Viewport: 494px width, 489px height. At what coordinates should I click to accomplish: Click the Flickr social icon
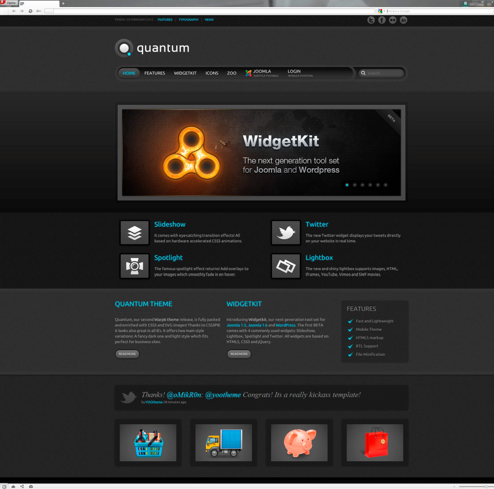click(x=392, y=20)
